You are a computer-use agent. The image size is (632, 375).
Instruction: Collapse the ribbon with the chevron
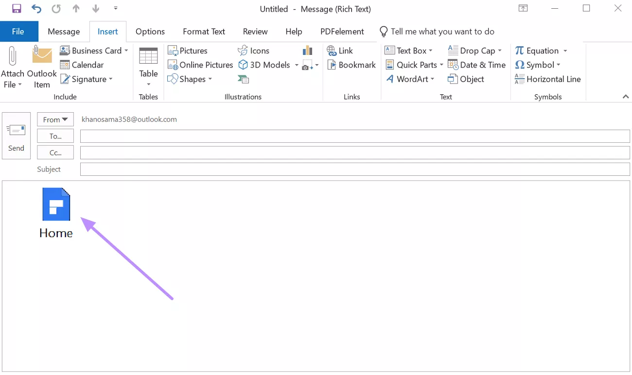tap(626, 96)
